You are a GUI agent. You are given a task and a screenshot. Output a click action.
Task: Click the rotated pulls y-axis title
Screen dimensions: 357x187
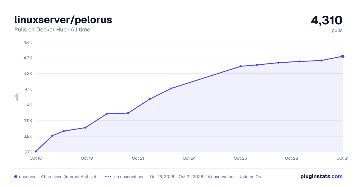17,97
